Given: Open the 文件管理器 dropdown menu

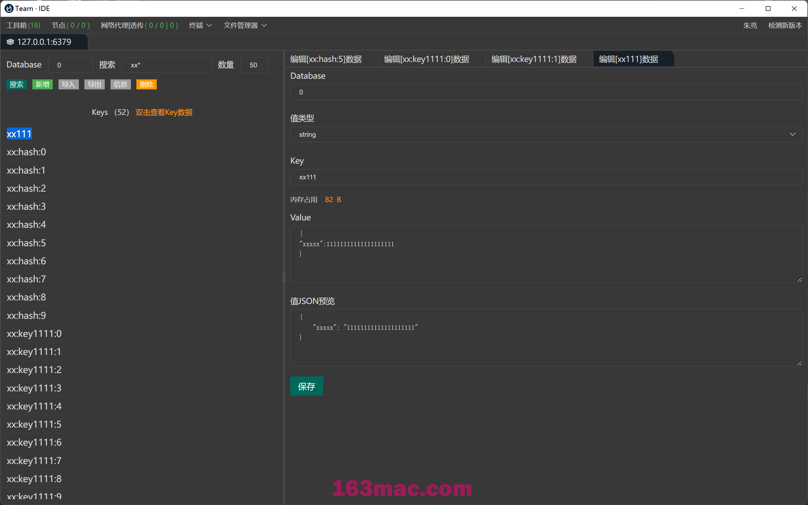Looking at the screenshot, I should tap(245, 25).
